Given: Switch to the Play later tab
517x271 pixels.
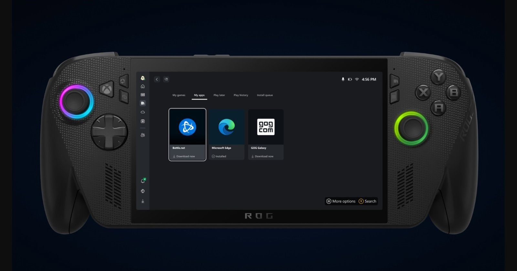Looking at the screenshot, I should tap(219, 95).
